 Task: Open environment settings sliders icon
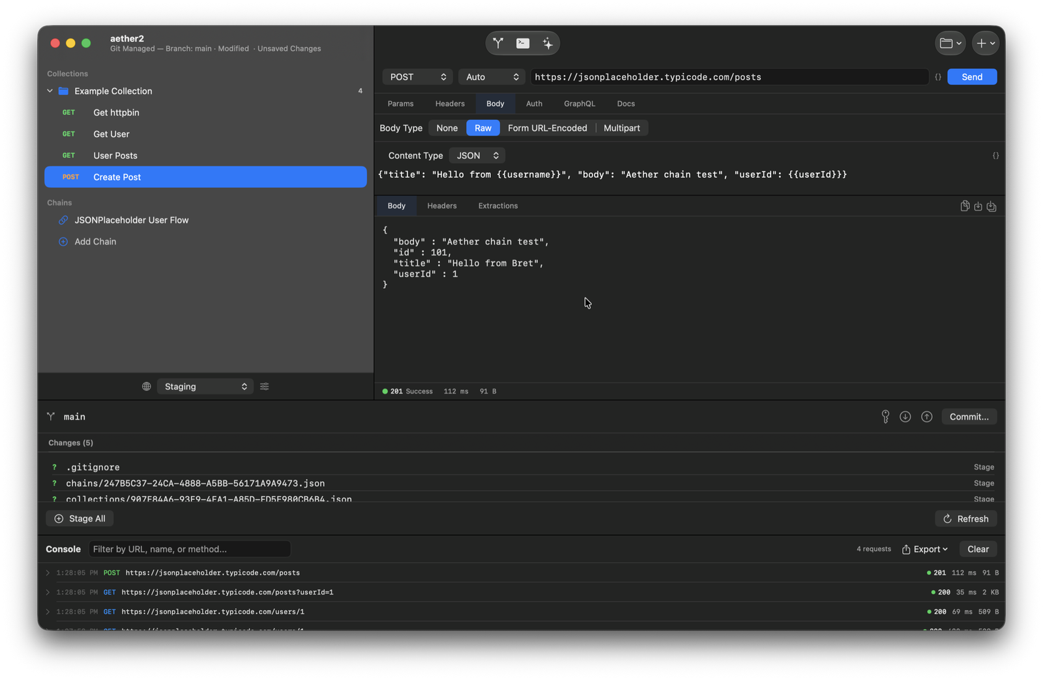[265, 387]
